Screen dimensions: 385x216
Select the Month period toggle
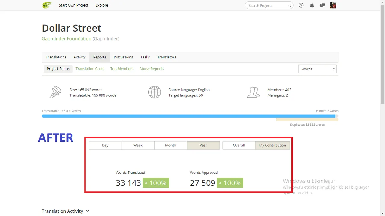coord(171,145)
